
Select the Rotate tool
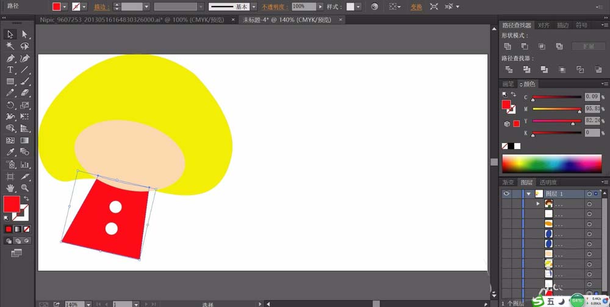tap(10, 105)
